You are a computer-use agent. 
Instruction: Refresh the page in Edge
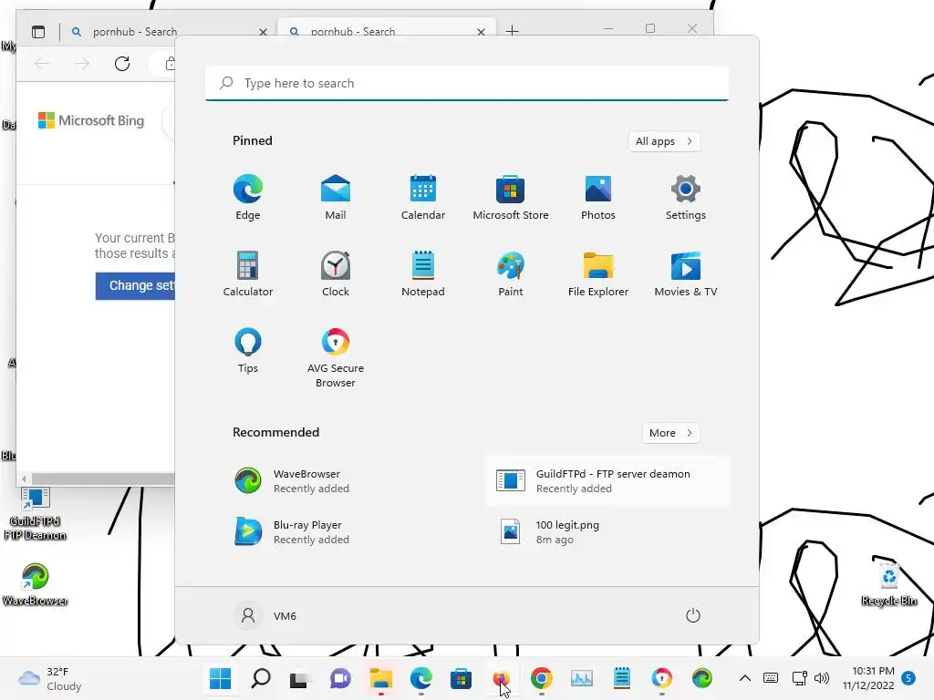point(122,64)
